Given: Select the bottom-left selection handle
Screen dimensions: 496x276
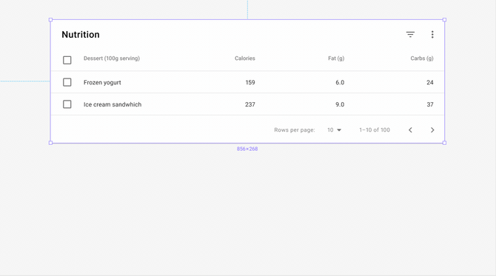Looking at the screenshot, I should tap(50, 143).
